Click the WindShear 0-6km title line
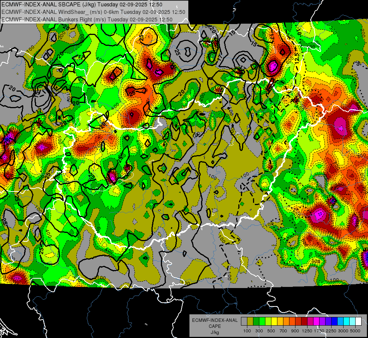This screenshot has height=338, width=368. [93, 12]
